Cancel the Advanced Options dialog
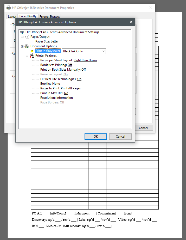186x240 pixels. coord(120,137)
